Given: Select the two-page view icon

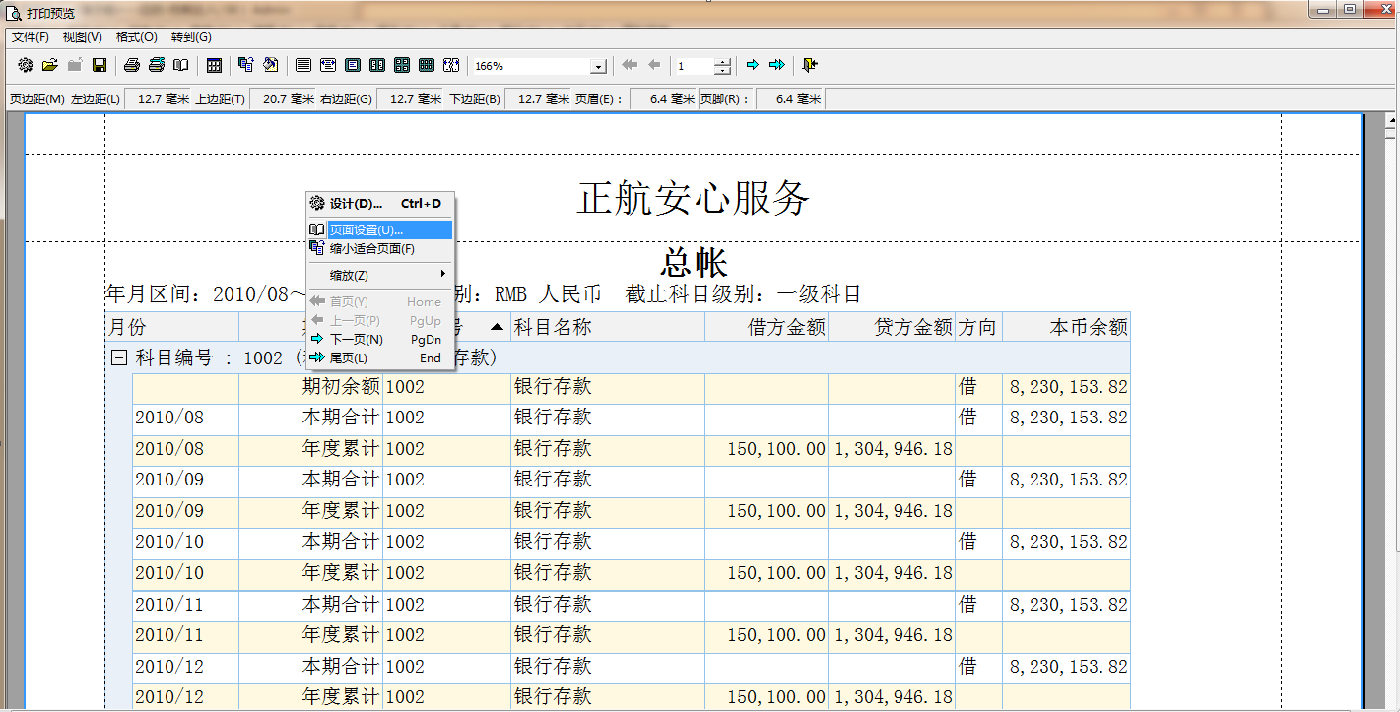Looking at the screenshot, I should pos(377,66).
